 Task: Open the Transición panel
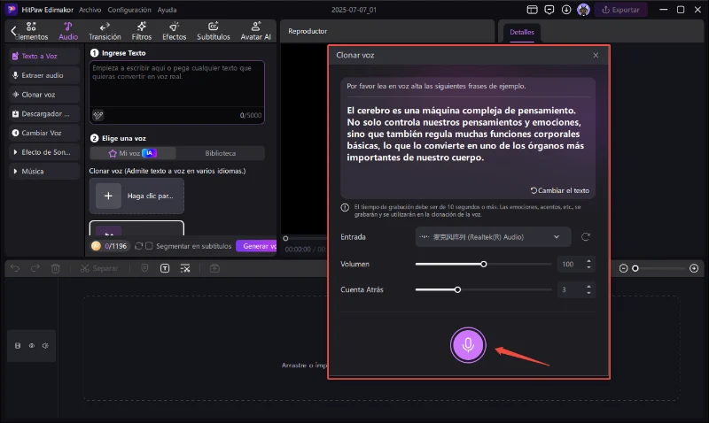(105, 32)
